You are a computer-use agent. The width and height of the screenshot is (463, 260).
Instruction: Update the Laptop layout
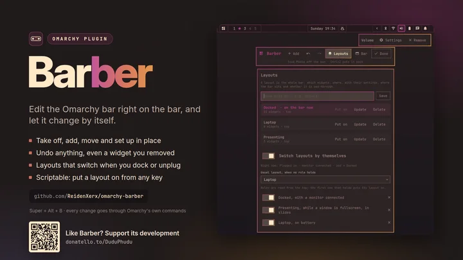360,125
